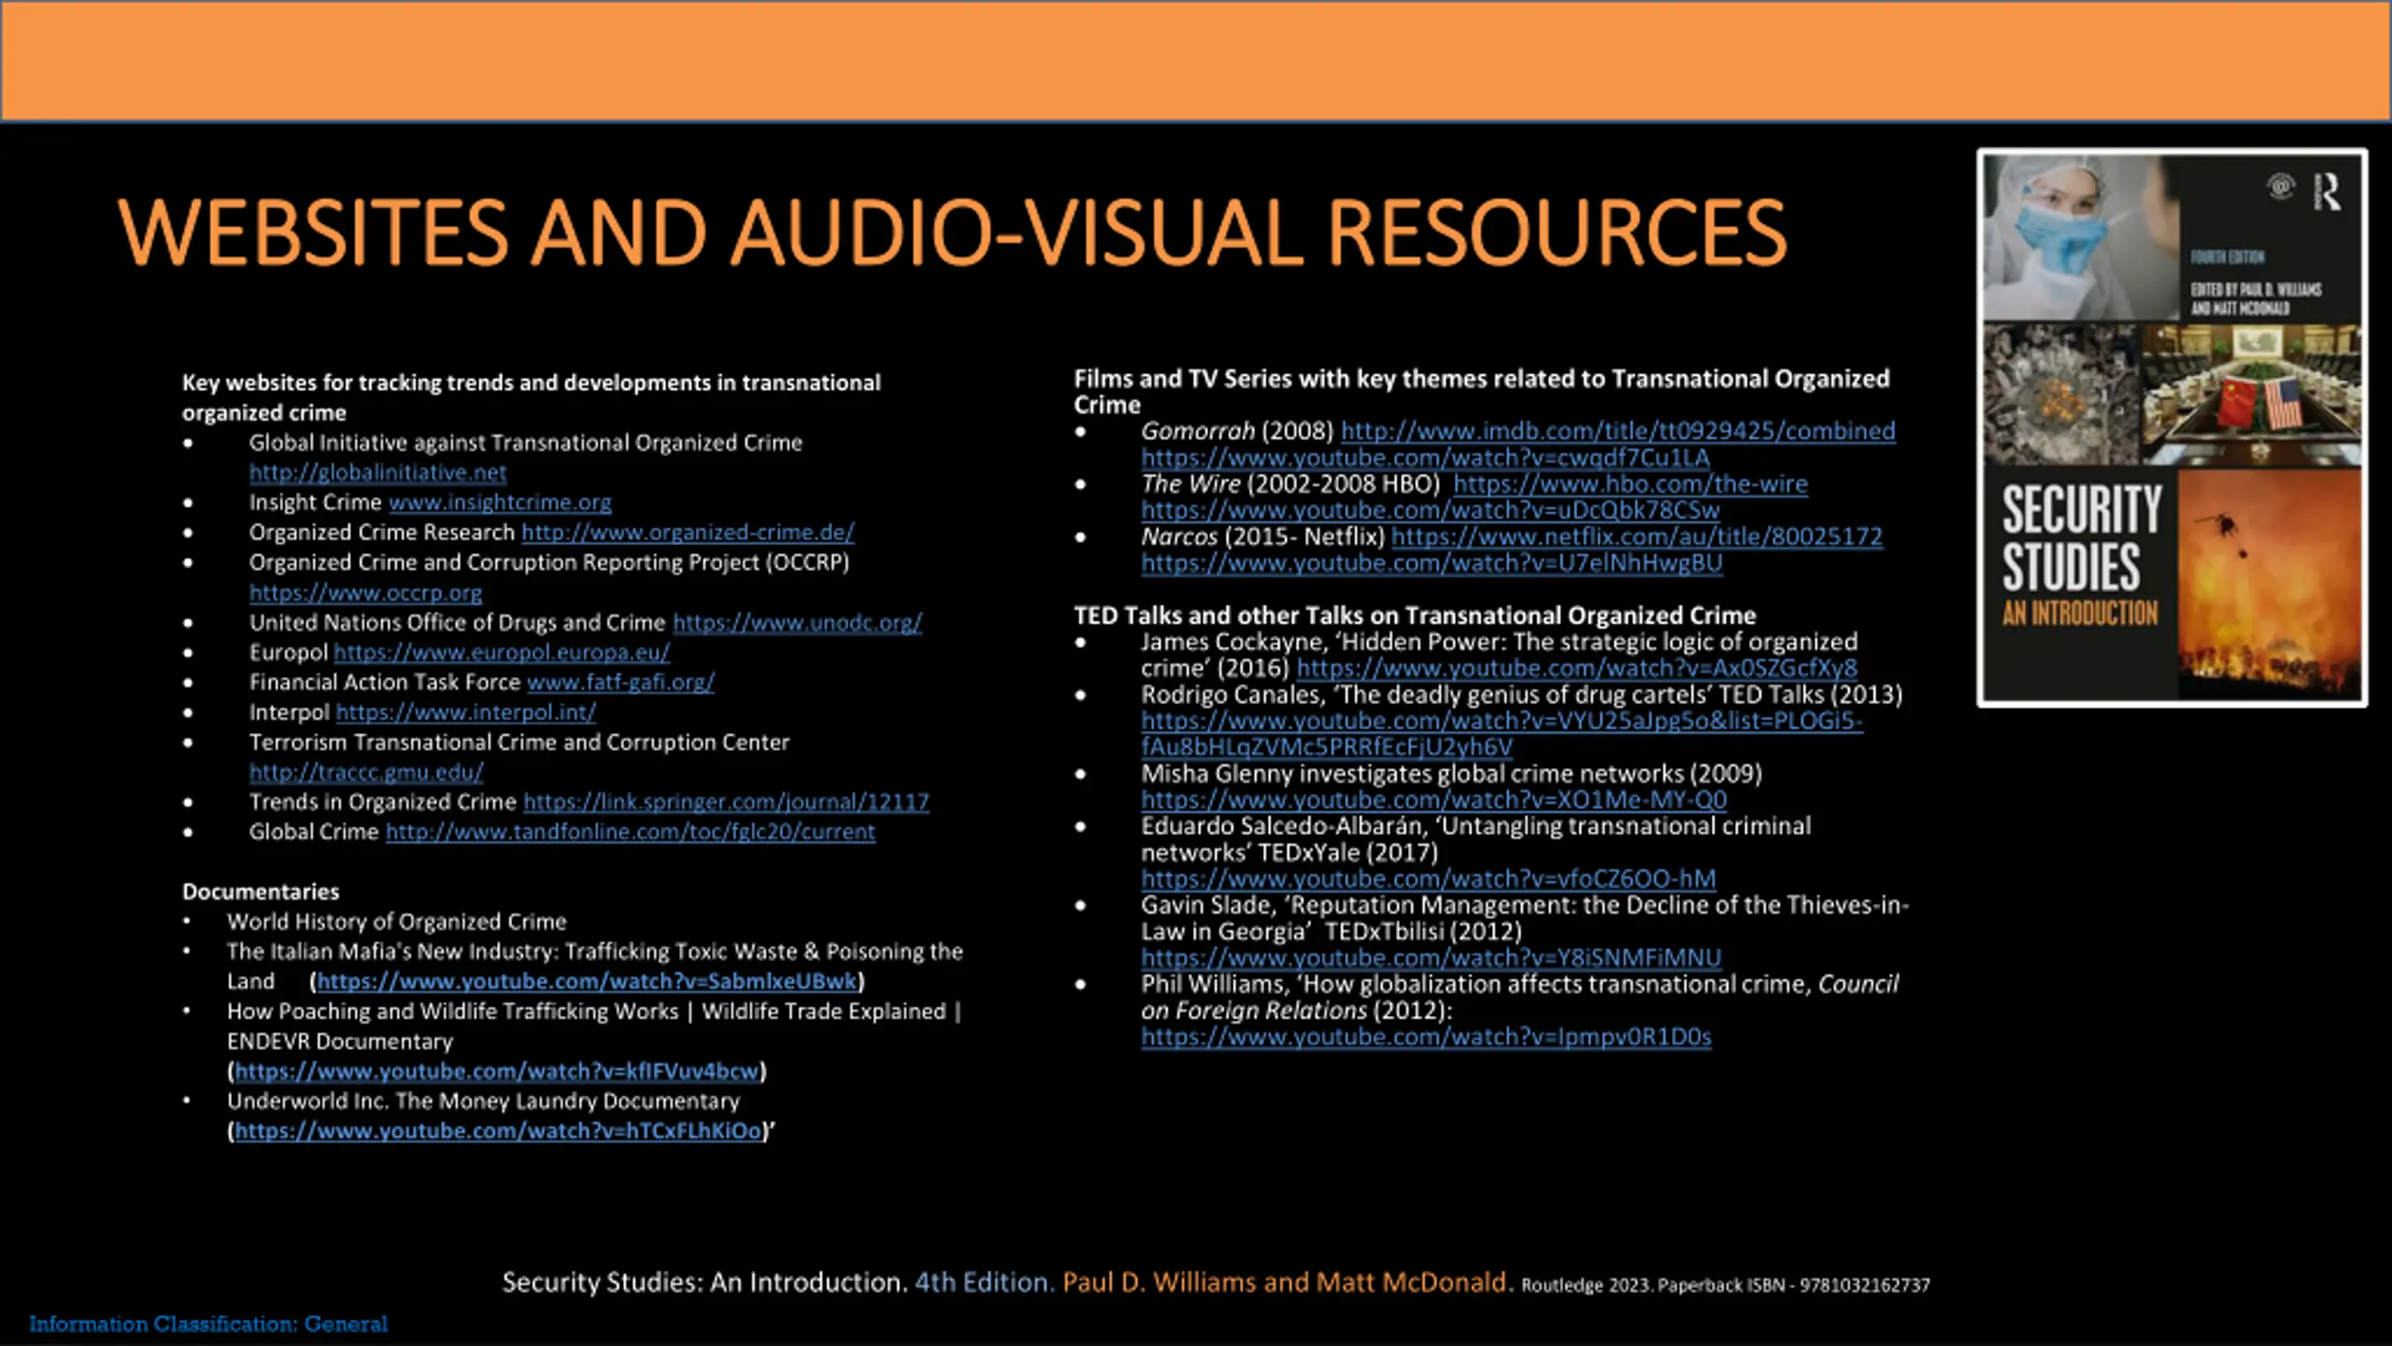2392x1346 pixels.
Task: Visit the fatf-gafi.org link
Action: (620, 682)
